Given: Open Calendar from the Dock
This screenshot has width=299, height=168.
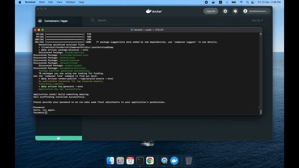Looking at the screenshot, I should pos(130,161).
